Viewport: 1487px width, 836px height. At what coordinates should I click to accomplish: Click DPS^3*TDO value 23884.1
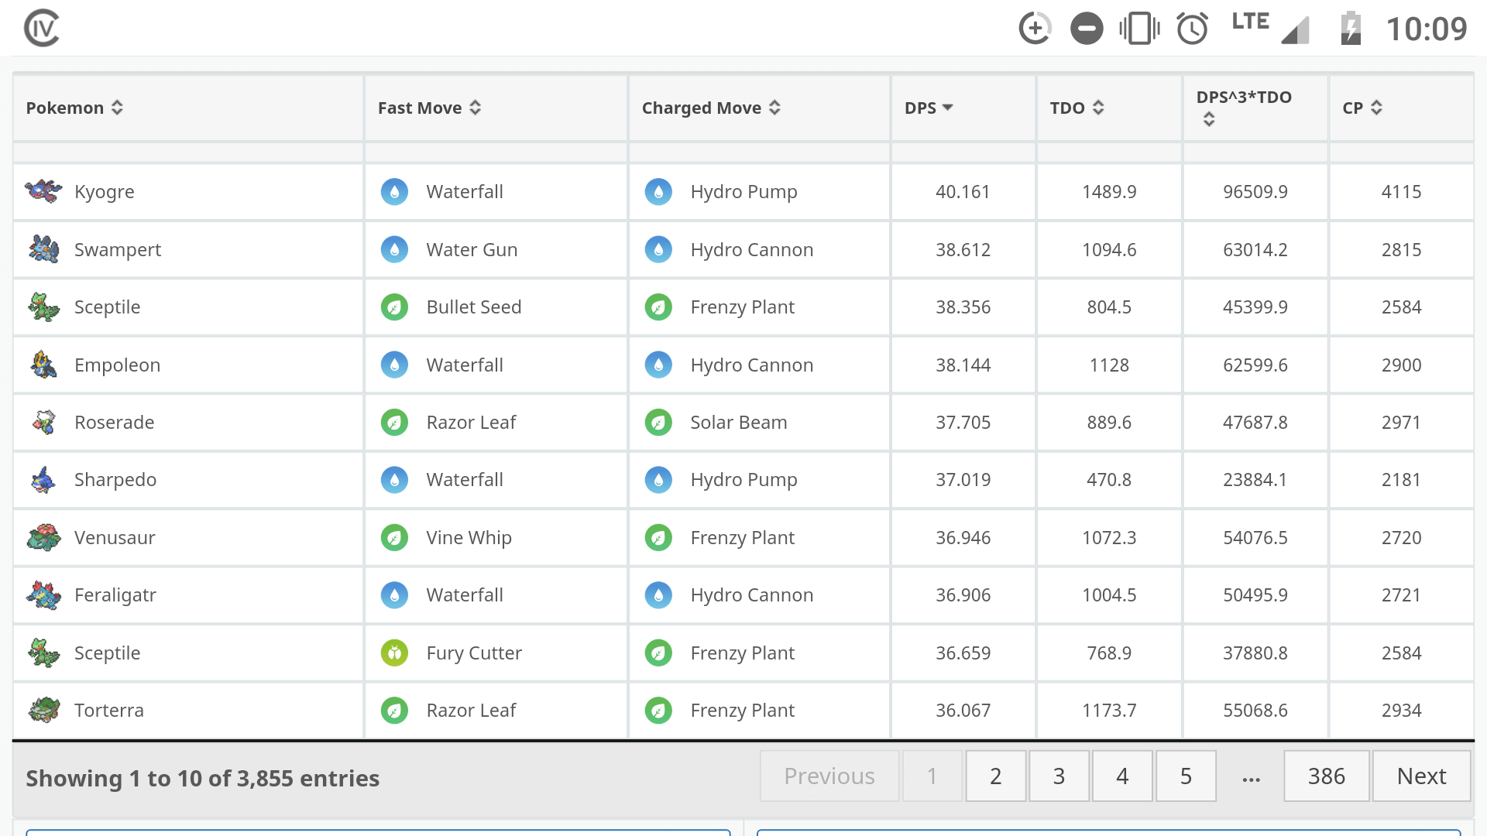pos(1255,480)
